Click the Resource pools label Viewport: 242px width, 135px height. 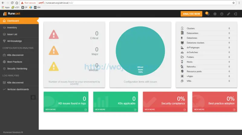194,71
